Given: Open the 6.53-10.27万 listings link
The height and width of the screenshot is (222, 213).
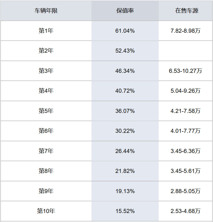Looking at the screenshot, I should (x=185, y=71).
